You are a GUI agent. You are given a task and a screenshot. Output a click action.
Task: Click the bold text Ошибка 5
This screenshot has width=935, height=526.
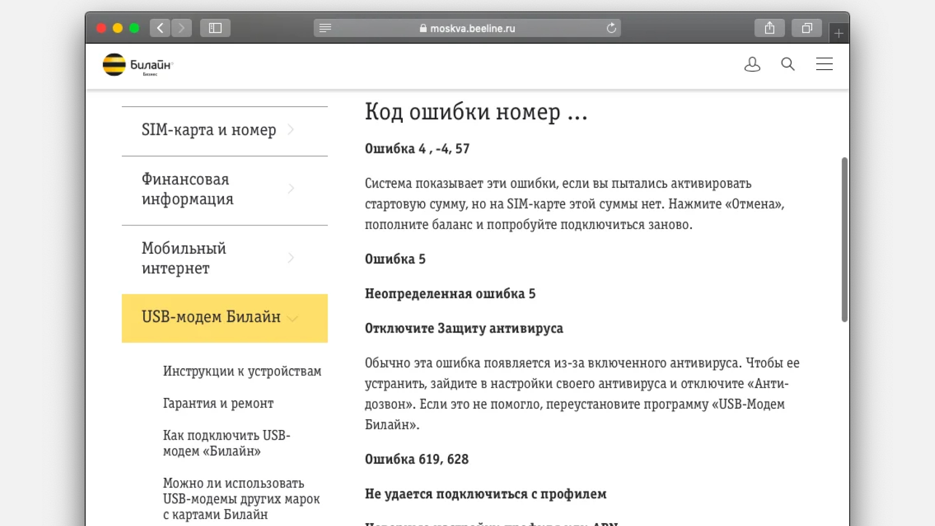click(x=395, y=259)
